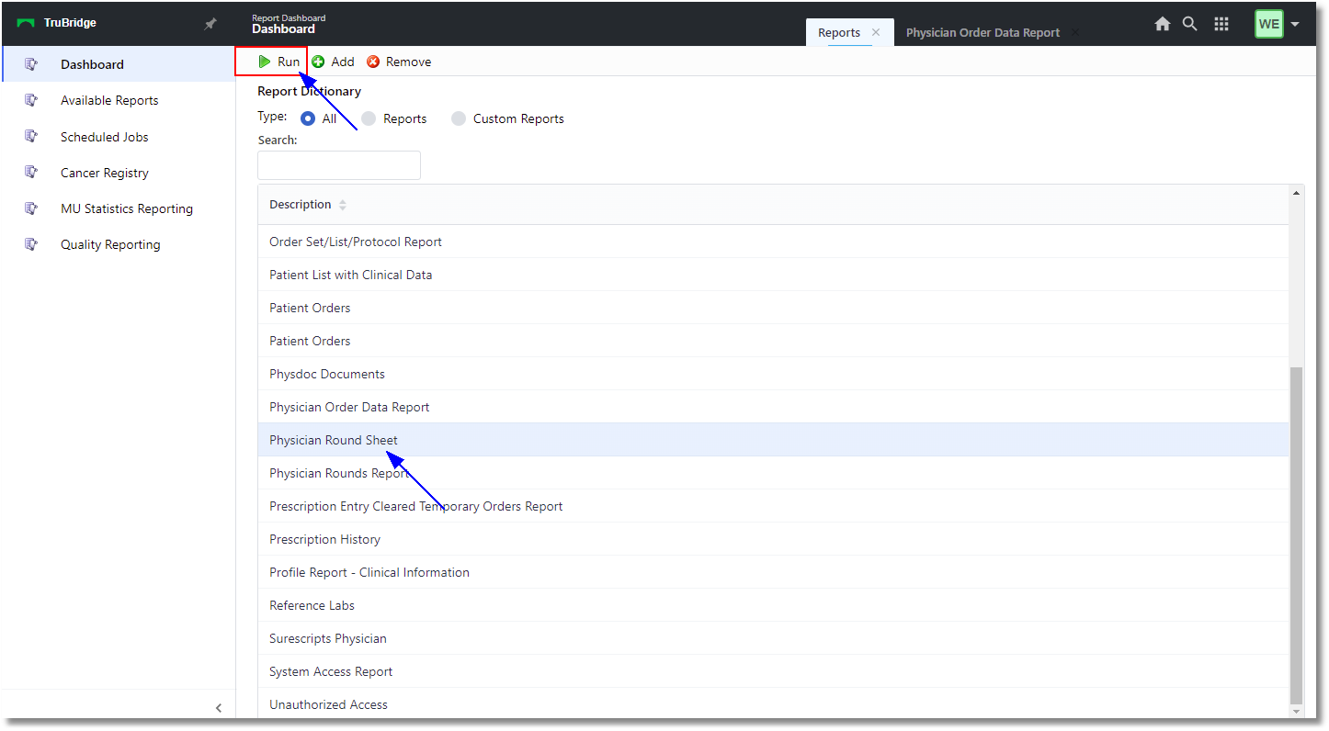Click the WE user avatar
Screen dimensions: 1329x731
(1269, 24)
